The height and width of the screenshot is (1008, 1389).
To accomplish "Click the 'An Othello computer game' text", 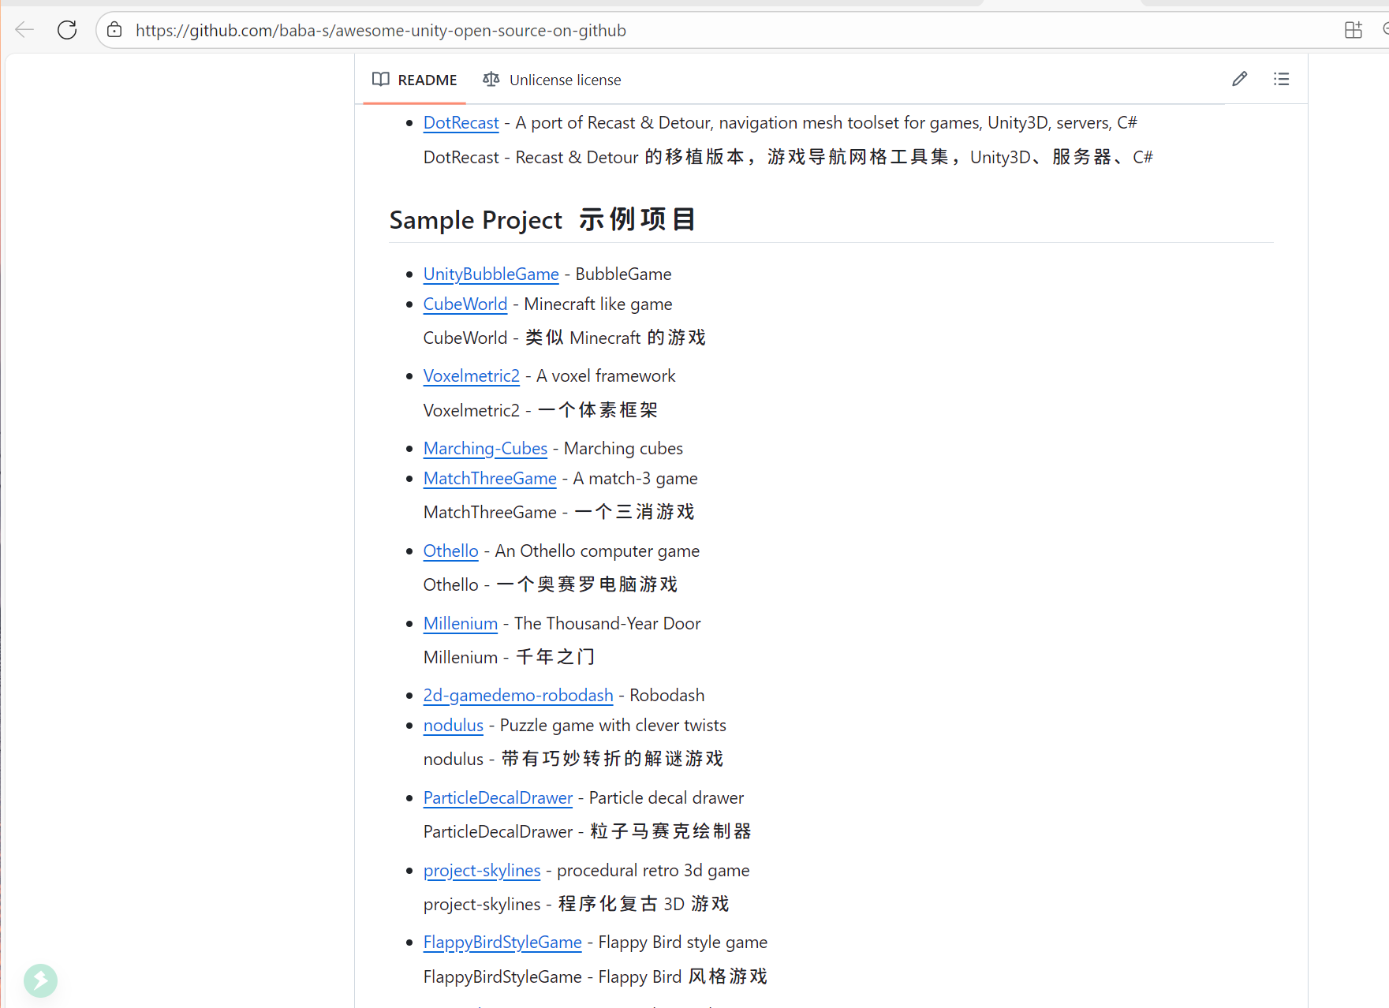I will [x=597, y=551].
